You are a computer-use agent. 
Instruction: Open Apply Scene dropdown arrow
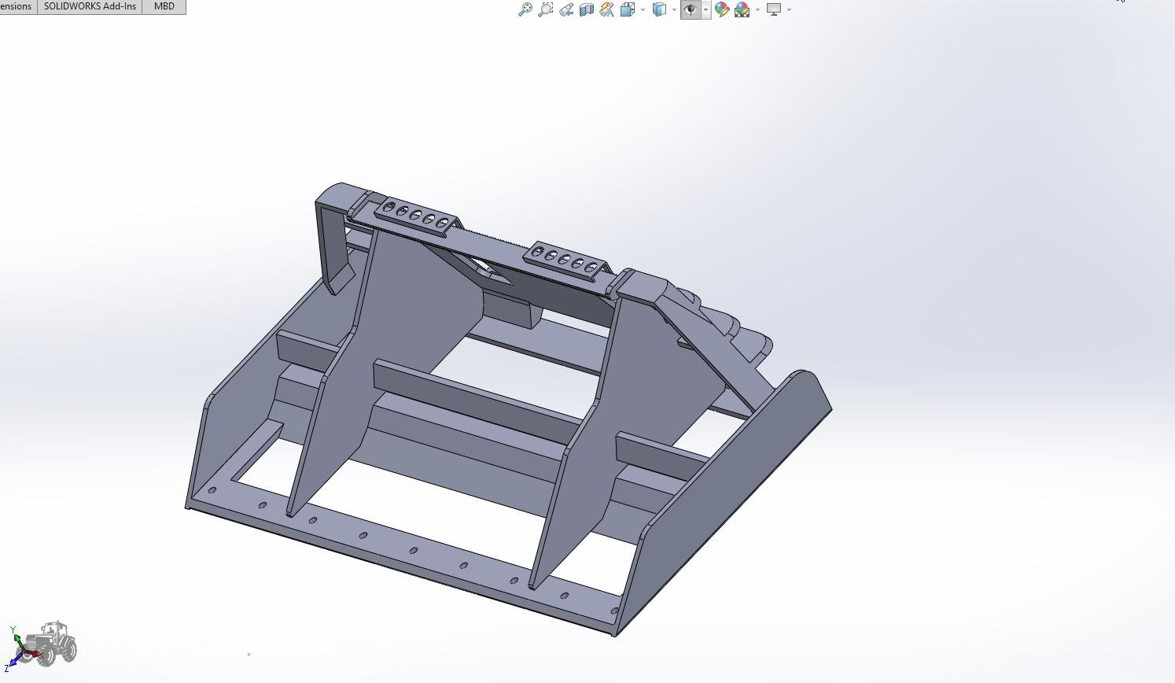(x=757, y=9)
